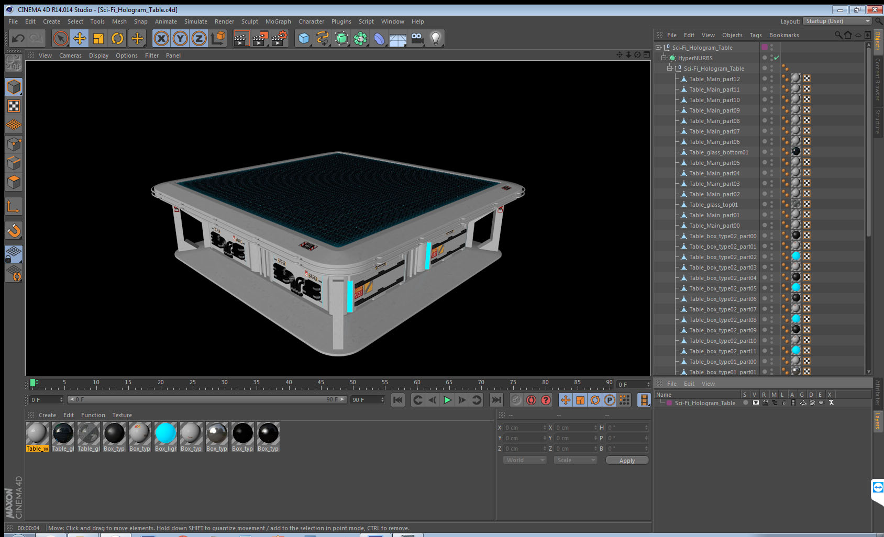The image size is (884, 537).
Task: Render to Picture Viewer
Action: point(260,38)
